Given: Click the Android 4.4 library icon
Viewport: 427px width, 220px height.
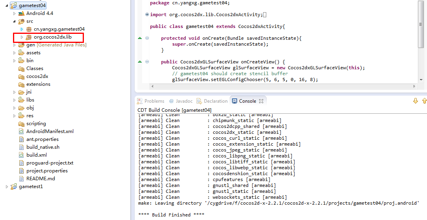Looking at the screenshot, I should coord(21,13).
